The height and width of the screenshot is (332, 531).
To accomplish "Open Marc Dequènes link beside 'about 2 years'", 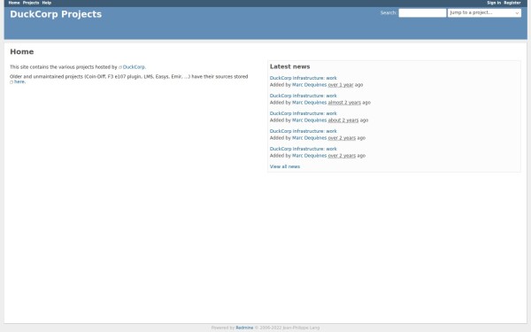I will point(309,120).
